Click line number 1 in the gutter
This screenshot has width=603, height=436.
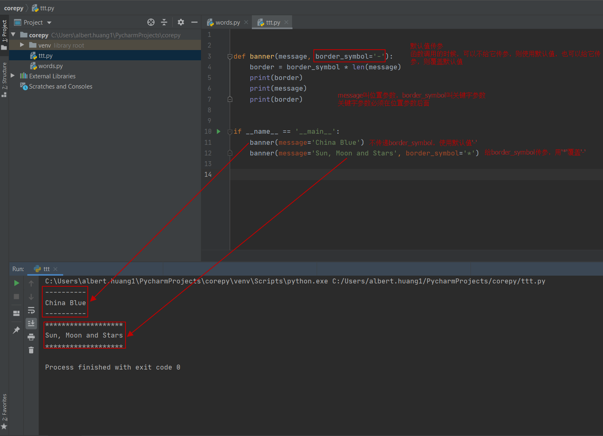[209, 34]
